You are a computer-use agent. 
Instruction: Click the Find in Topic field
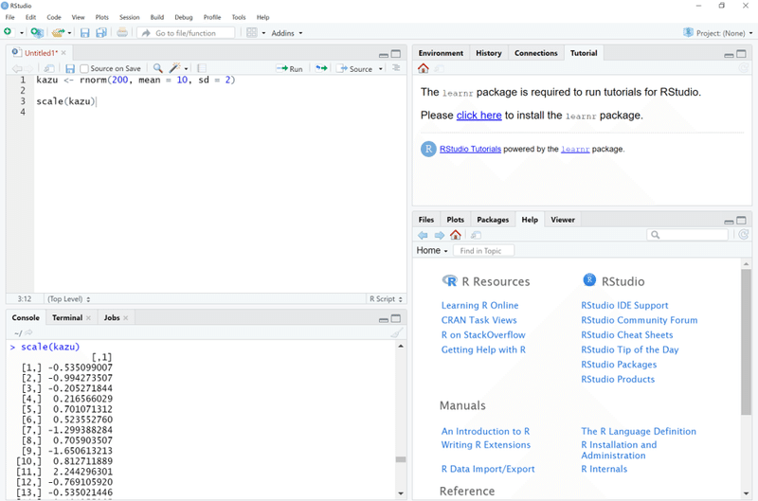[483, 250]
